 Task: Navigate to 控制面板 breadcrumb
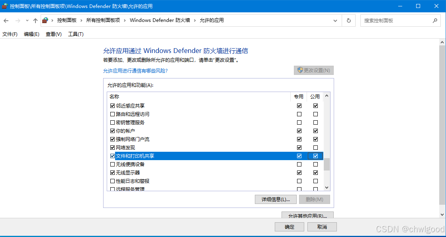pos(67,20)
